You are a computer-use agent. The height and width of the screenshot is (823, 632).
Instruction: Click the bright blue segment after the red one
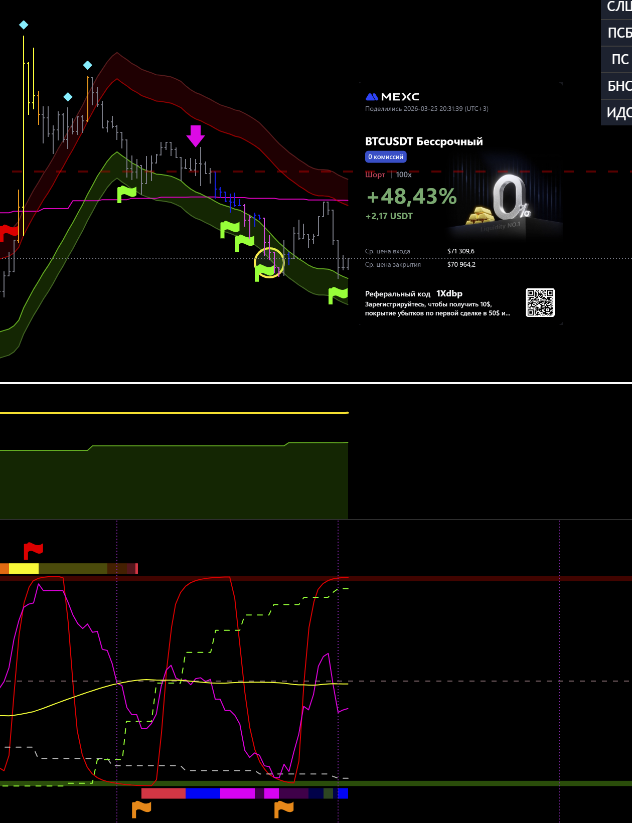[x=203, y=793]
